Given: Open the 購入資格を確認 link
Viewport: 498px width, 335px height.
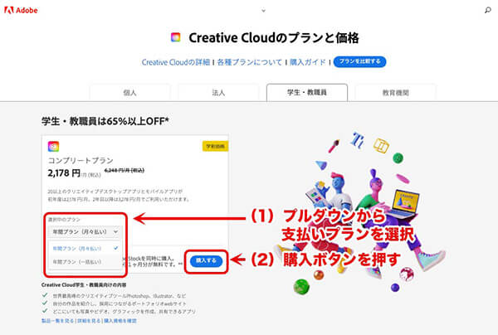Looking at the screenshot, I should [x=120, y=321].
